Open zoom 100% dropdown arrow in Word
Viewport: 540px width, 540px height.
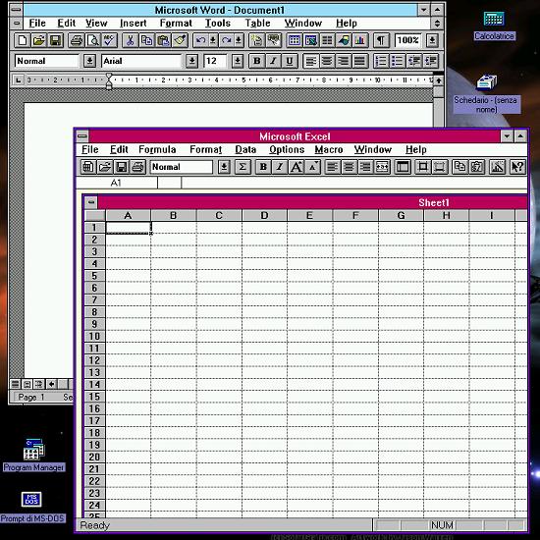point(432,40)
